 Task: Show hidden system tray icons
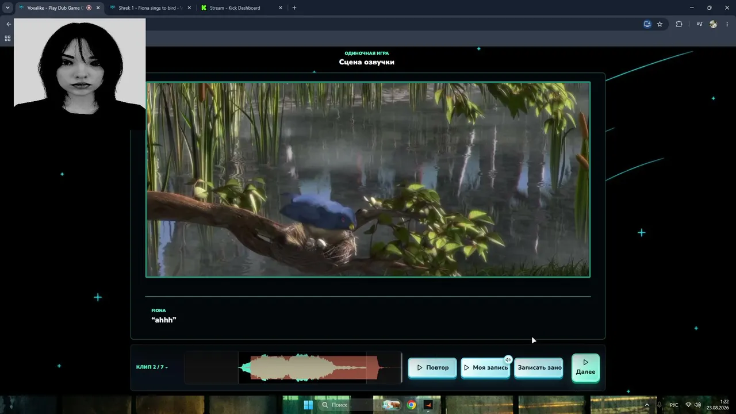(x=647, y=405)
